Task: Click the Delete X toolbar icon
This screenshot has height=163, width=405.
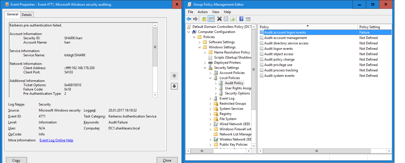Action: (x=219, y=19)
